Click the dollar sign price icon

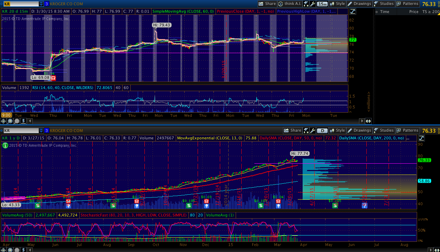pyautogui.click(x=24, y=121)
